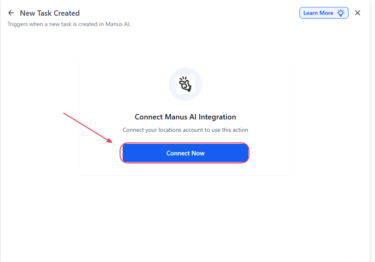Image resolution: width=375 pixels, height=262 pixels.
Task: Click the Manus AI hand logo
Action: 185,84
